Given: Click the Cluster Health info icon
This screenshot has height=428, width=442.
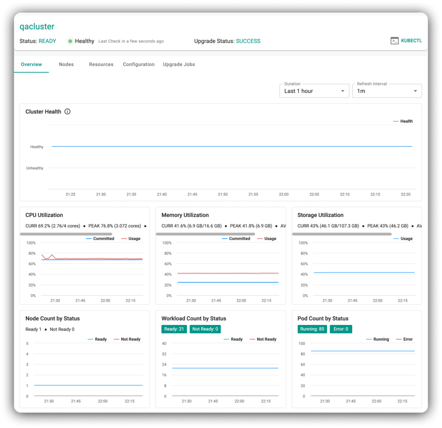Looking at the screenshot, I should [67, 112].
